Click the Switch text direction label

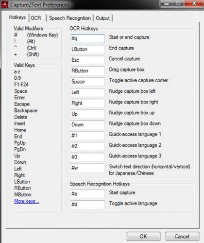tap(150, 170)
